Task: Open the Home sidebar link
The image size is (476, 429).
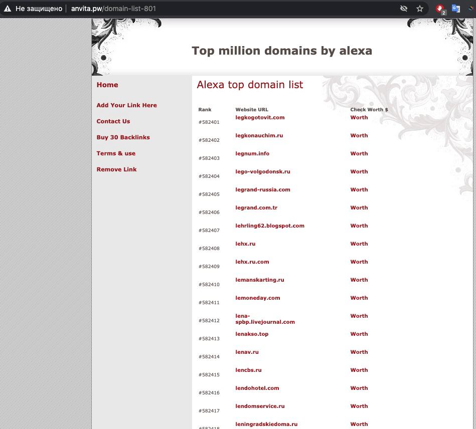Action: (107, 85)
